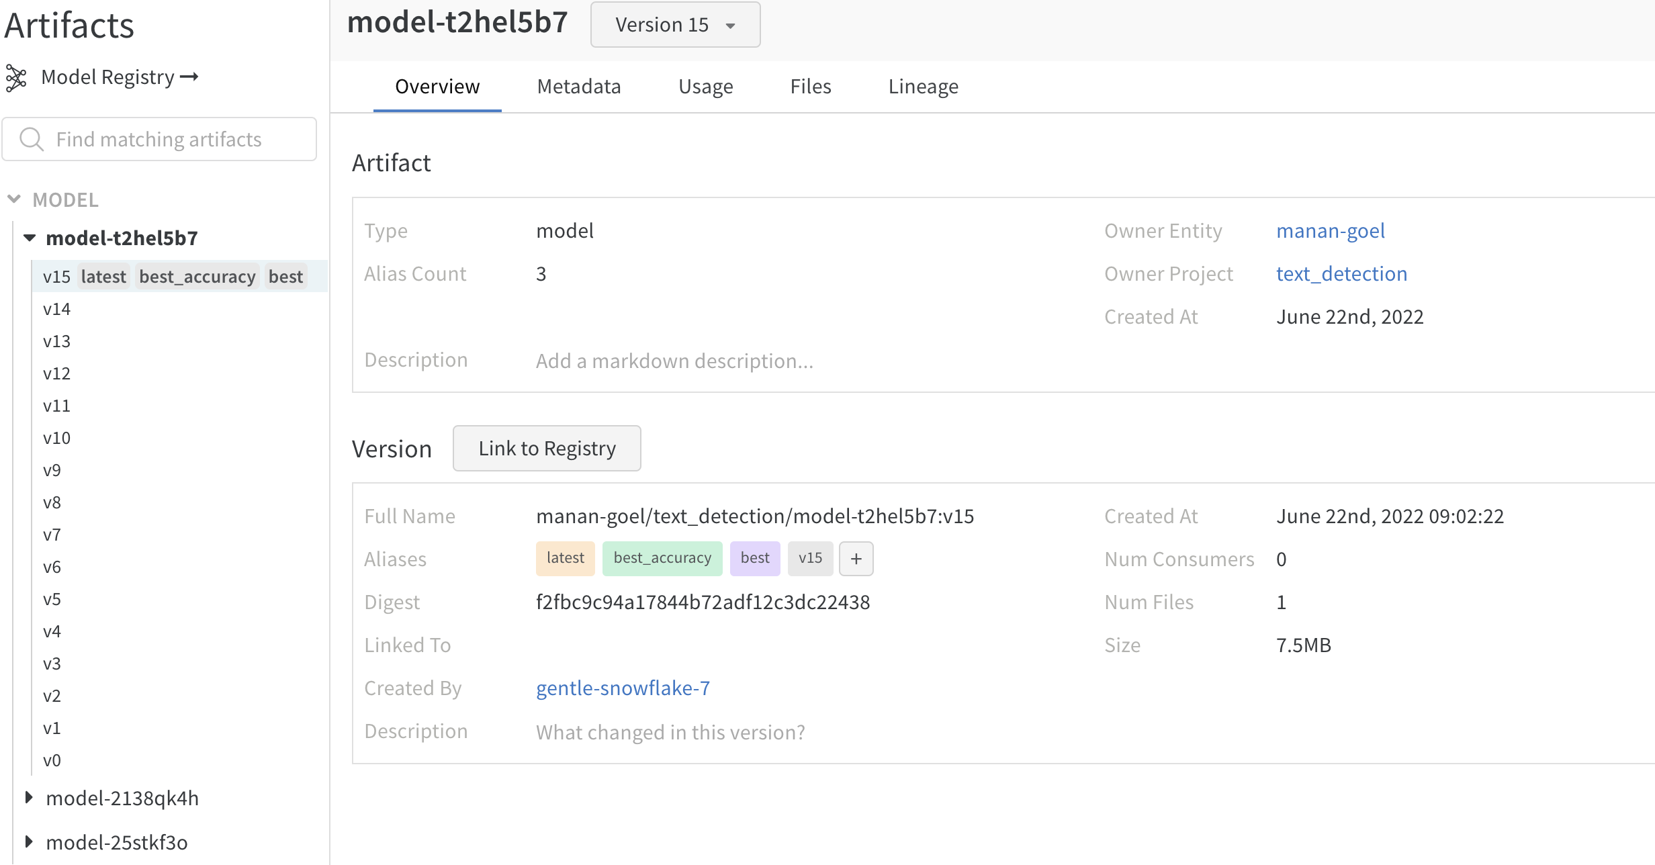1655x865 pixels.
Task: Switch to the Metadata tab
Action: pyautogui.click(x=578, y=86)
